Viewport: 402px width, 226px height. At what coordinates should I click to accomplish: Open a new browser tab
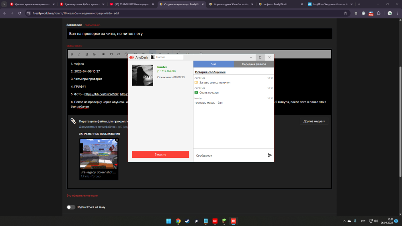point(359,4)
